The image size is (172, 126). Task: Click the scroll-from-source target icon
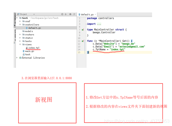coord(62,14)
